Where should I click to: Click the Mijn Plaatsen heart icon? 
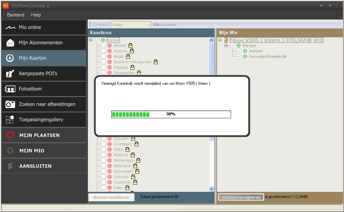(x=10, y=135)
